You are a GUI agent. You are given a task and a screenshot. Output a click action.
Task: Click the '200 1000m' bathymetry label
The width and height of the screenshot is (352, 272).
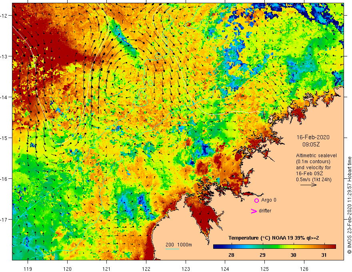click(179, 245)
